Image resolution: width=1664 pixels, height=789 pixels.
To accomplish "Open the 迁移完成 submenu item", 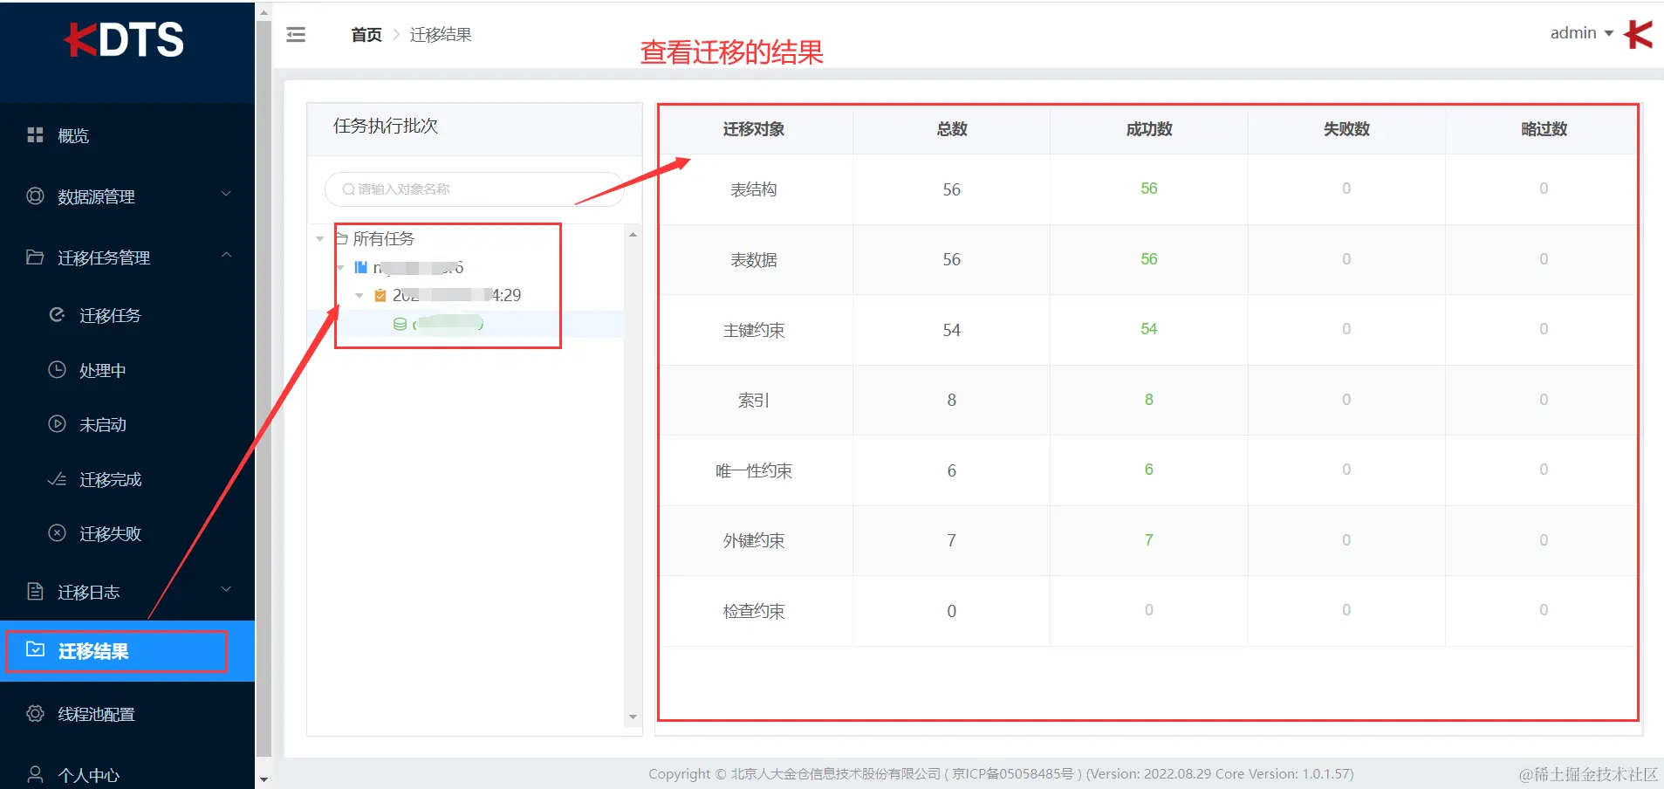I will 127,479.
